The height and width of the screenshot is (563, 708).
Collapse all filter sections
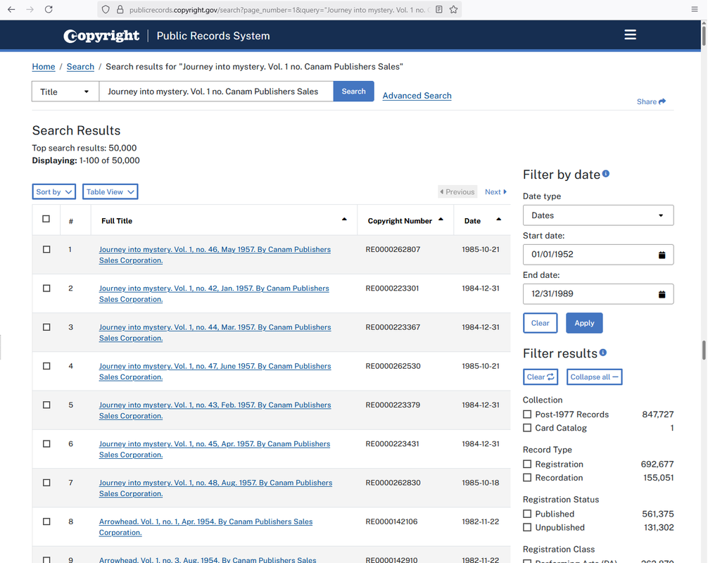595,377
